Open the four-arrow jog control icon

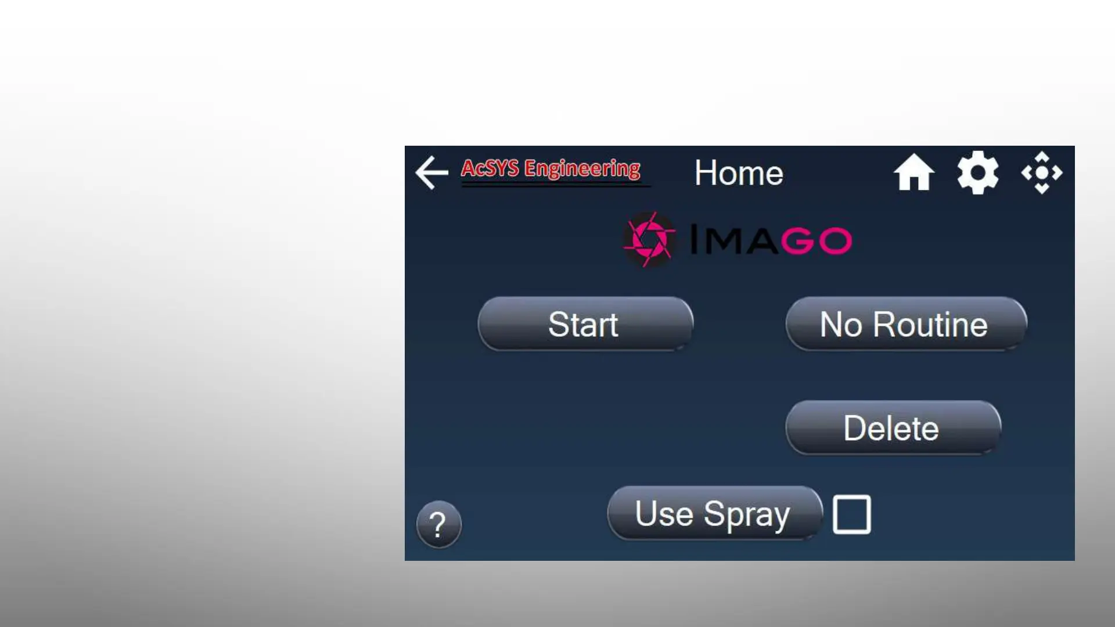coord(1042,172)
